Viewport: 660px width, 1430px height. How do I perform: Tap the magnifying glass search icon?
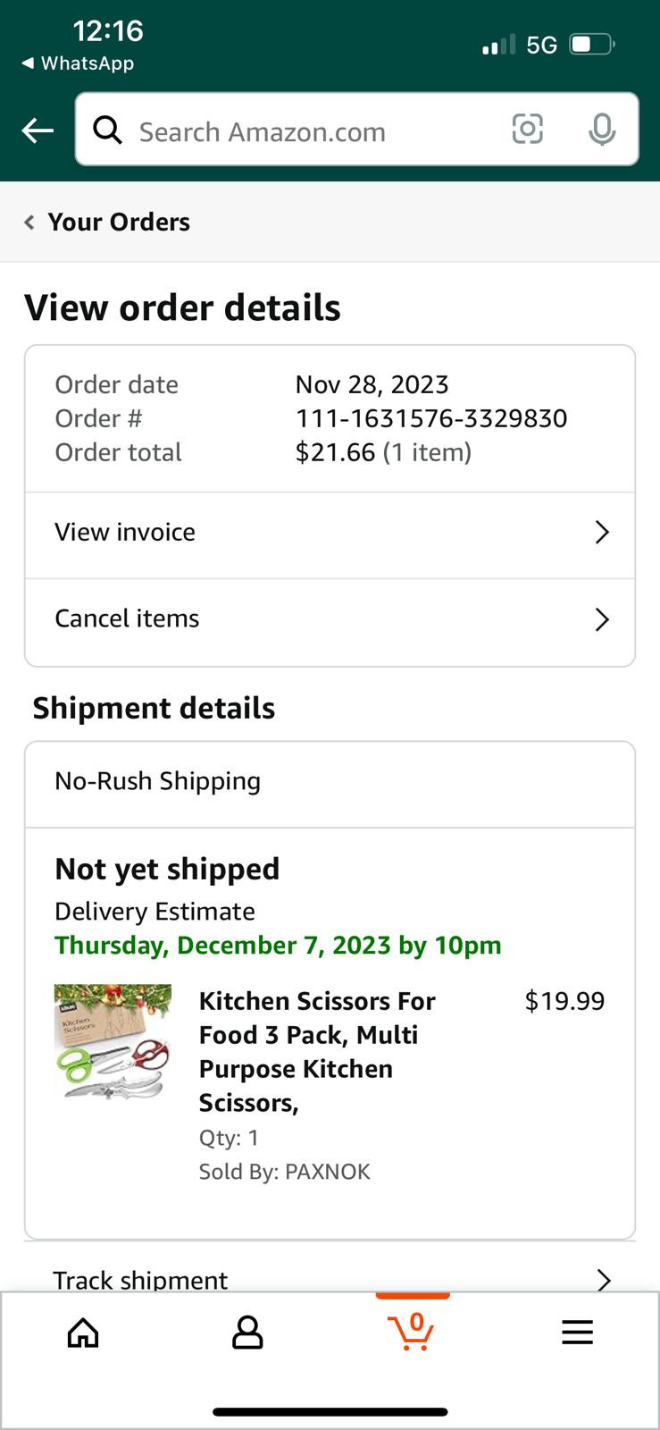click(108, 130)
